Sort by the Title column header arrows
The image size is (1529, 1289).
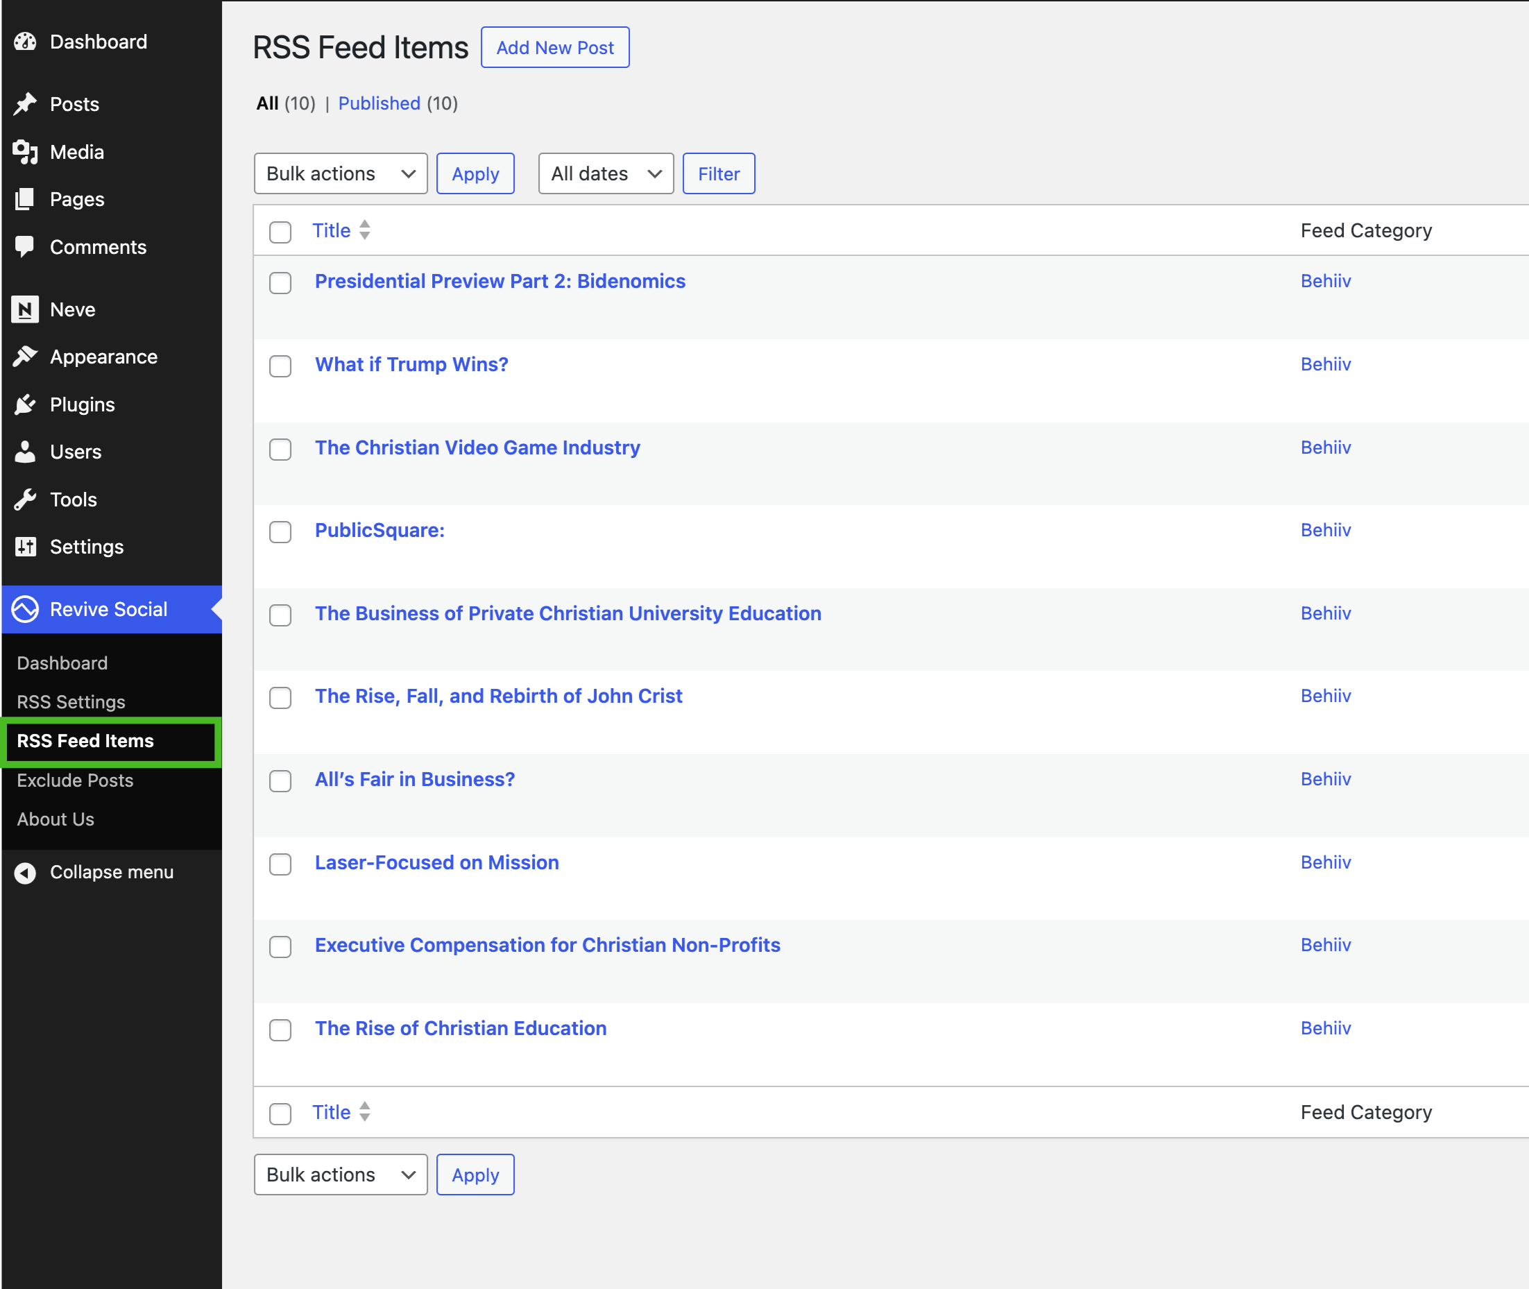point(364,230)
